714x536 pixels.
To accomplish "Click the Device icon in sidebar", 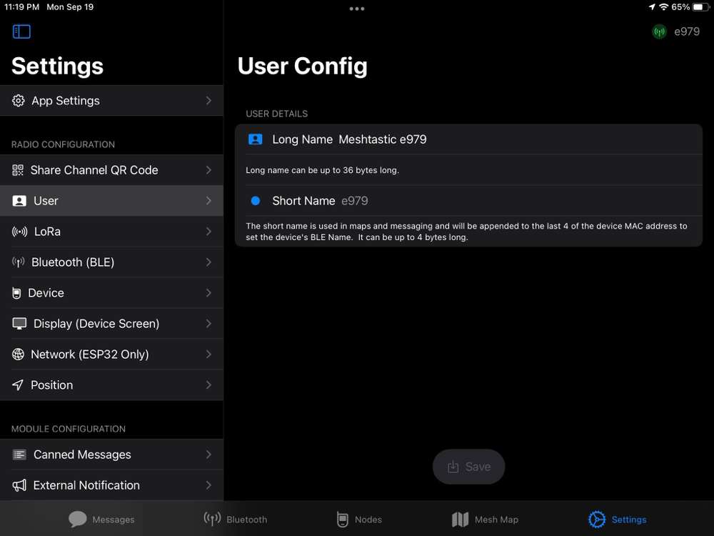I will (x=16, y=293).
